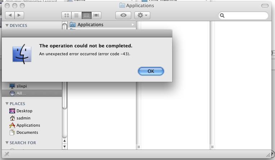Open the Action gear menu
Viewport: 275px width, 160px height.
pos(142,15)
